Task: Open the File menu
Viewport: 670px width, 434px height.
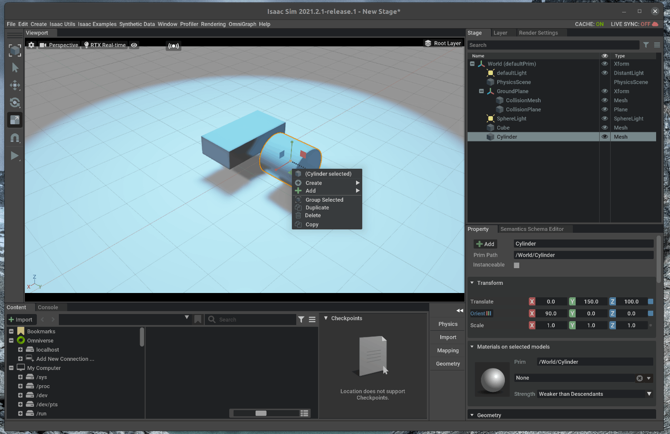Action: 11,24
